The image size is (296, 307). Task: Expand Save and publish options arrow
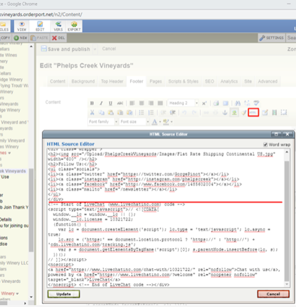95,49
